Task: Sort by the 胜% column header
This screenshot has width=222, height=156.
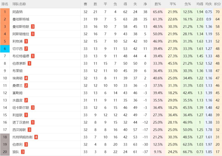Action: 158,4
